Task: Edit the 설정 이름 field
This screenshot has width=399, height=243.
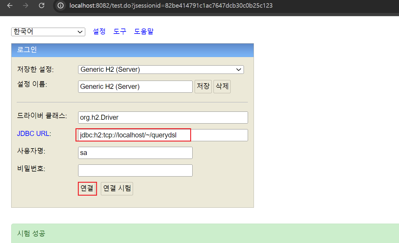Action: click(135, 86)
